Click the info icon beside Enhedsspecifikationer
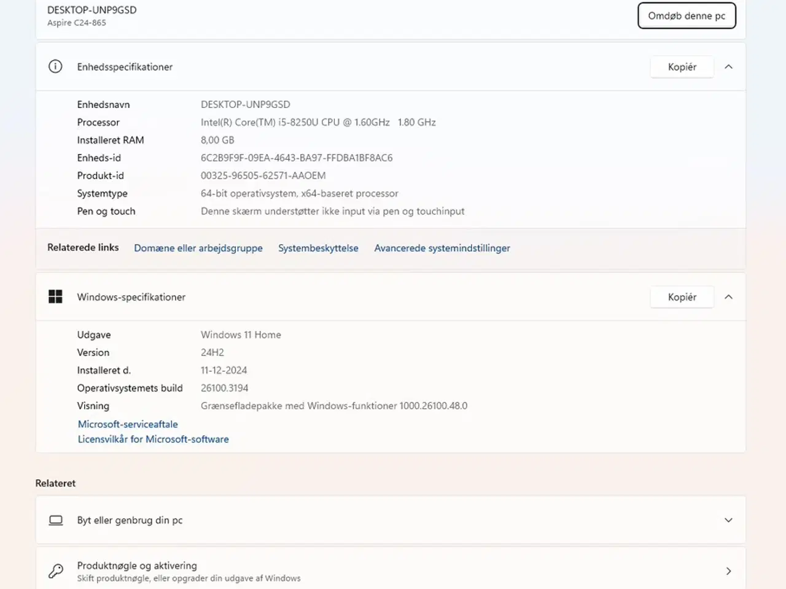The image size is (786, 589). pos(55,66)
